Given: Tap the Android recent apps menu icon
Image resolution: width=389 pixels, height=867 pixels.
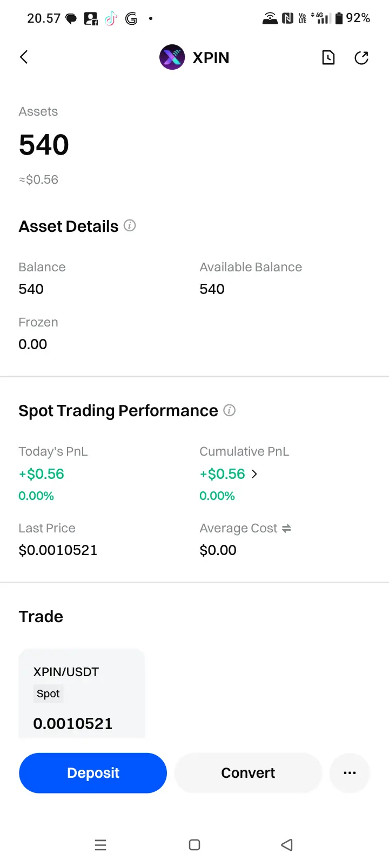Looking at the screenshot, I should tap(100, 845).
